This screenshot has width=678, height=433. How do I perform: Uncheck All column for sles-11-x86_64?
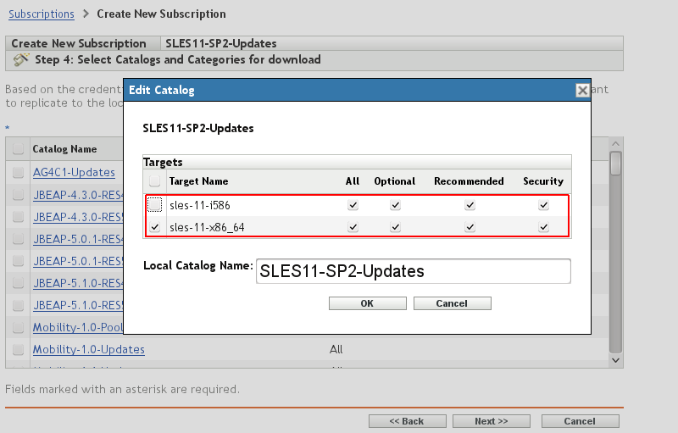[x=353, y=227]
